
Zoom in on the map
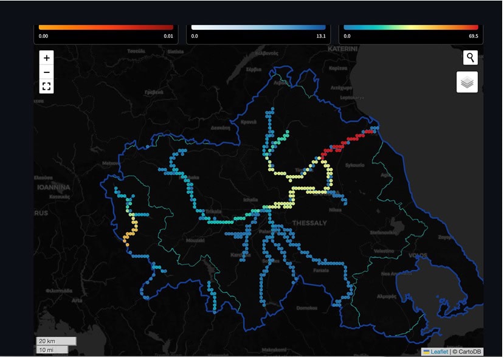pos(47,58)
